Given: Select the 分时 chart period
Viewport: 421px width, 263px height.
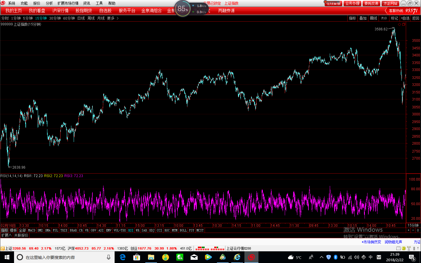Looking at the screenshot, I should pyautogui.click(x=5, y=18).
